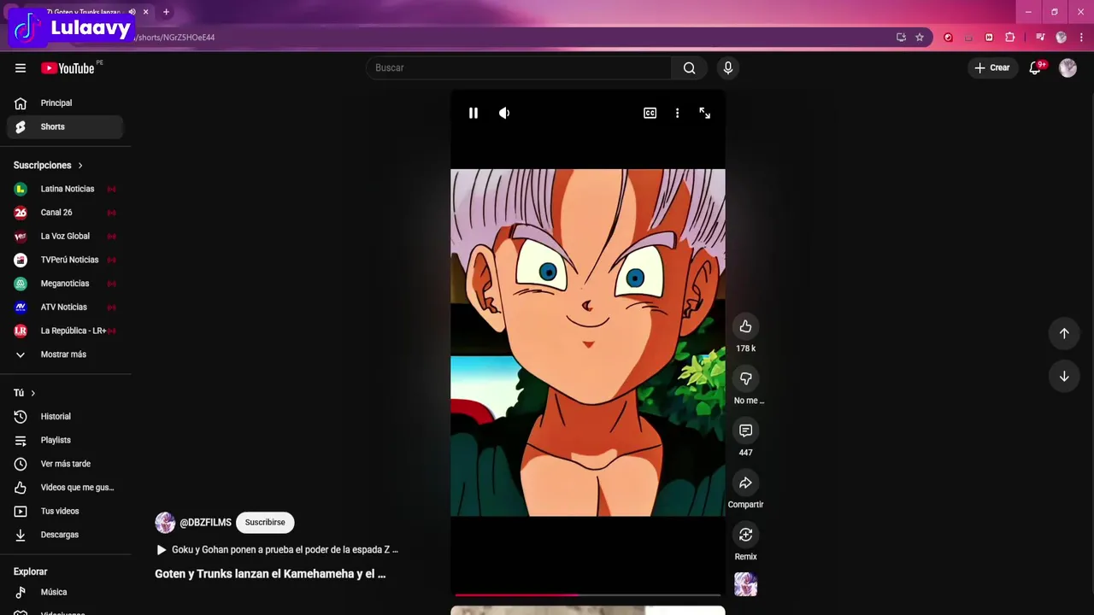
Task: Mute the Short's volume
Action: click(x=504, y=113)
